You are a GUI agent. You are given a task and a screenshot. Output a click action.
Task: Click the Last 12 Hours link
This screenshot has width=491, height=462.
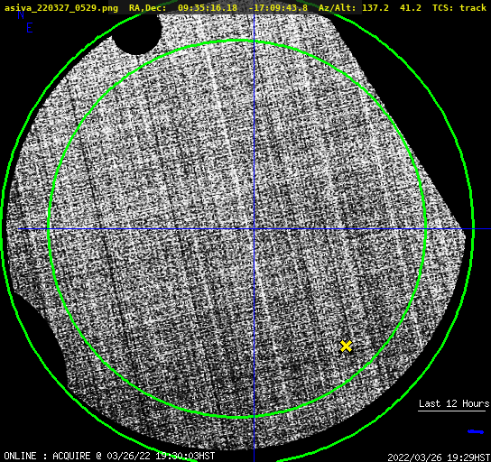point(453,403)
